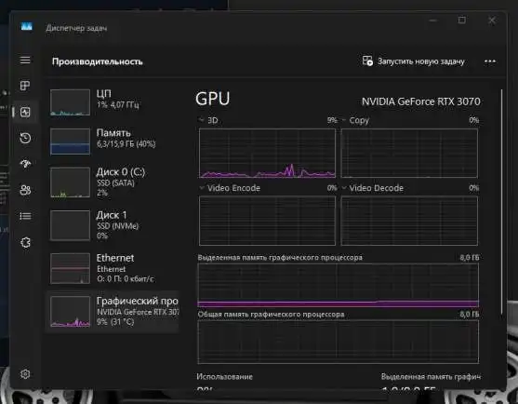Click the run new task icon
The width and height of the screenshot is (518, 404).
[367, 61]
